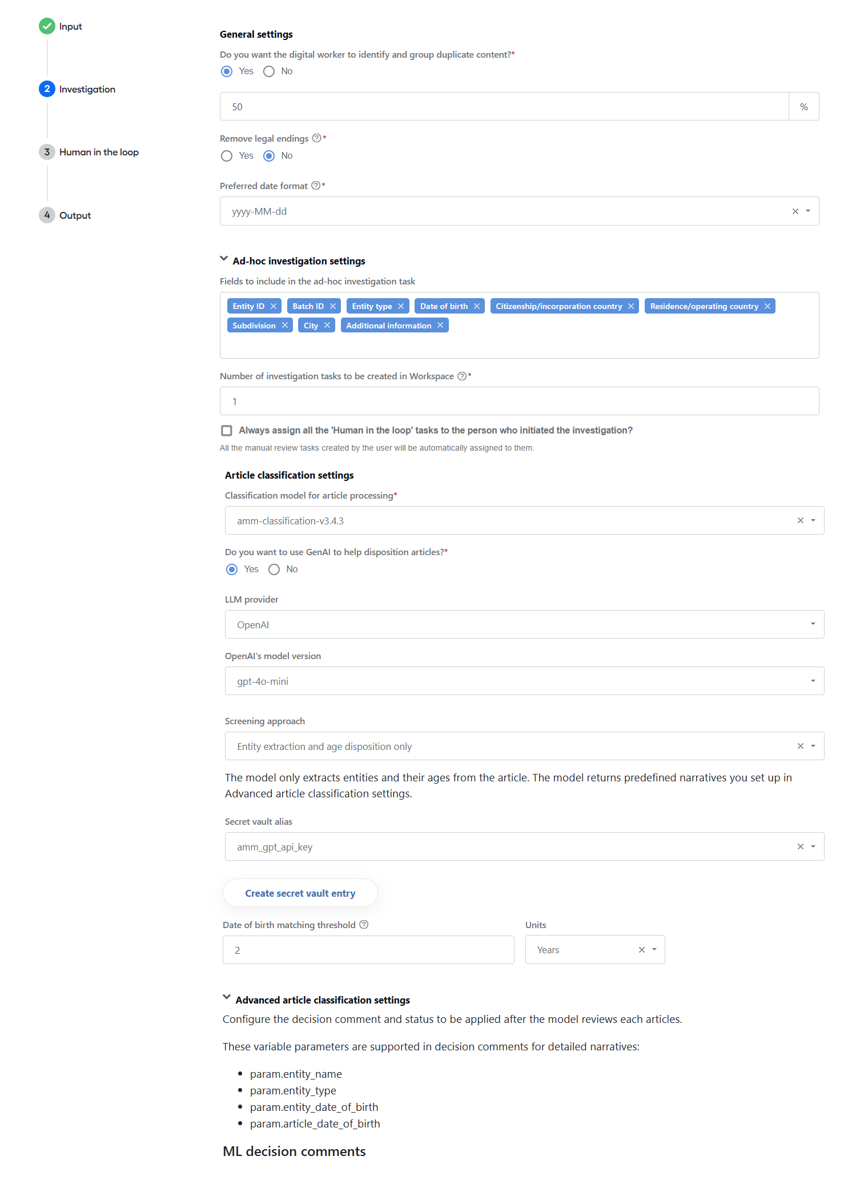Collapse Ad-hoc investigation settings section
Screen dimensions: 868x1180
click(224, 259)
